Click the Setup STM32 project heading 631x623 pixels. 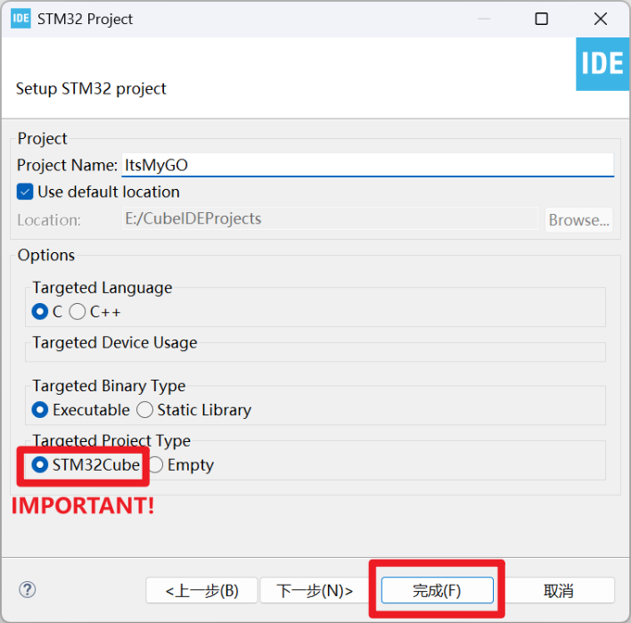click(91, 88)
